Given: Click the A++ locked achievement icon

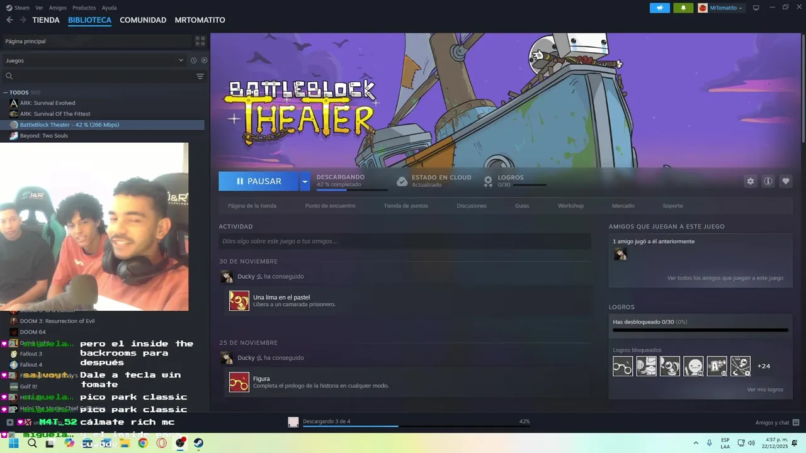Looking at the screenshot, I should [717, 366].
